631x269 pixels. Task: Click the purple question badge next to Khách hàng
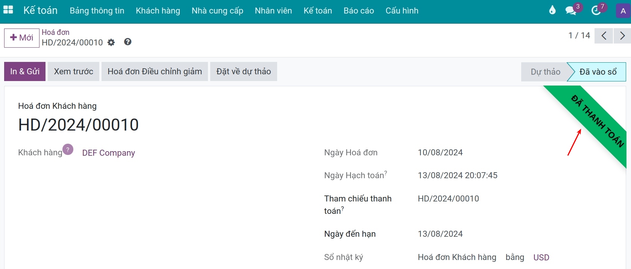(x=68, y=149)
